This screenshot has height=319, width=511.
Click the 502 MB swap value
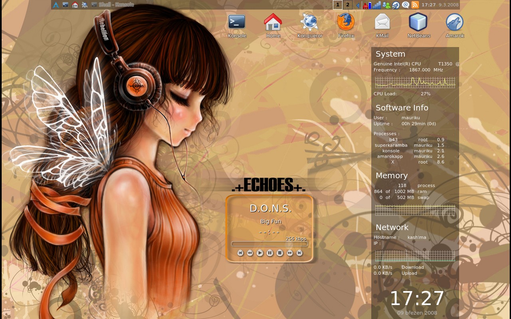point(406,197)
